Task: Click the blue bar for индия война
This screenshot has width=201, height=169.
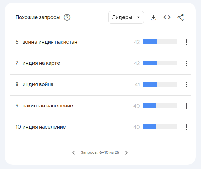Action: point(150,84)
